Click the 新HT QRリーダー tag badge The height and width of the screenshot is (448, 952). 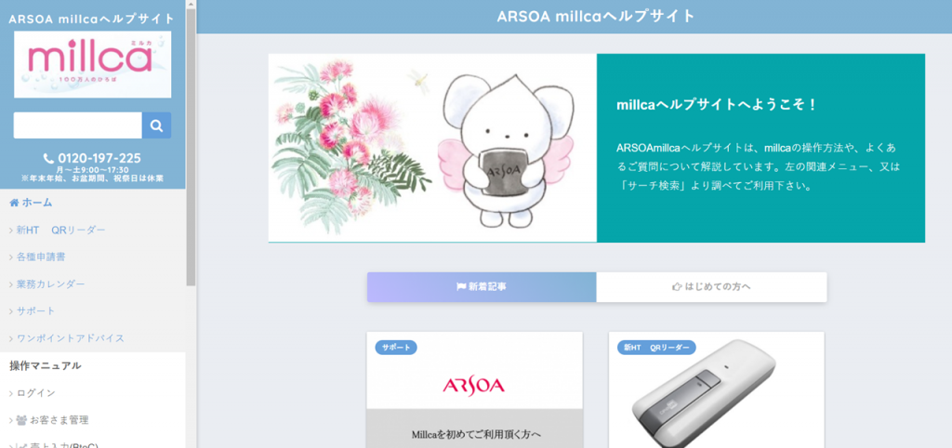pos(657,348)
